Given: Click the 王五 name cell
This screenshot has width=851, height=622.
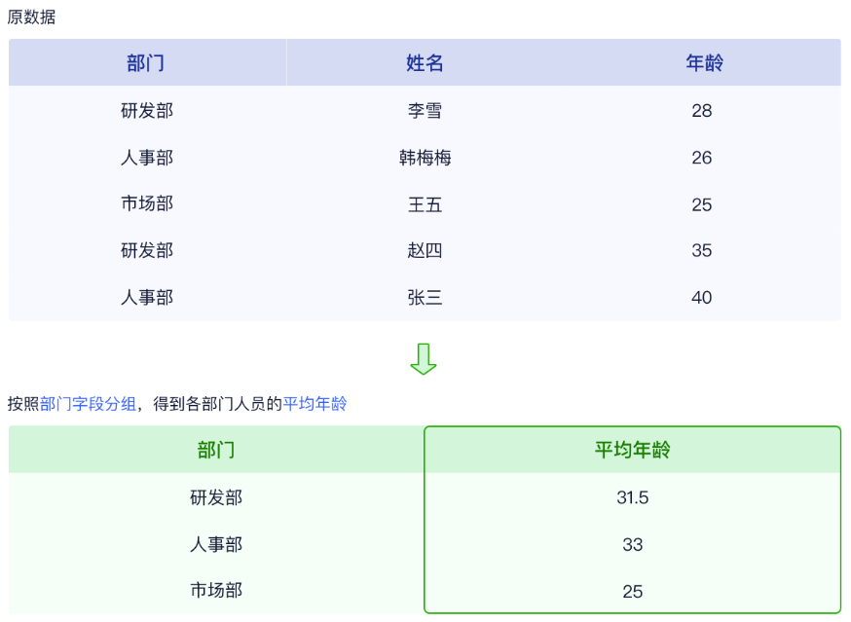Looking at the screenshot, I should pyautogui.click(x=425, y=204).
